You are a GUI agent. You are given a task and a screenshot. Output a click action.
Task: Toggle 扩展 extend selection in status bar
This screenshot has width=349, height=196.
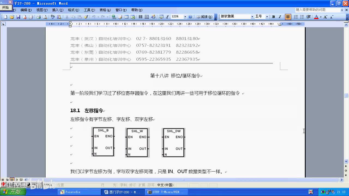142,185
